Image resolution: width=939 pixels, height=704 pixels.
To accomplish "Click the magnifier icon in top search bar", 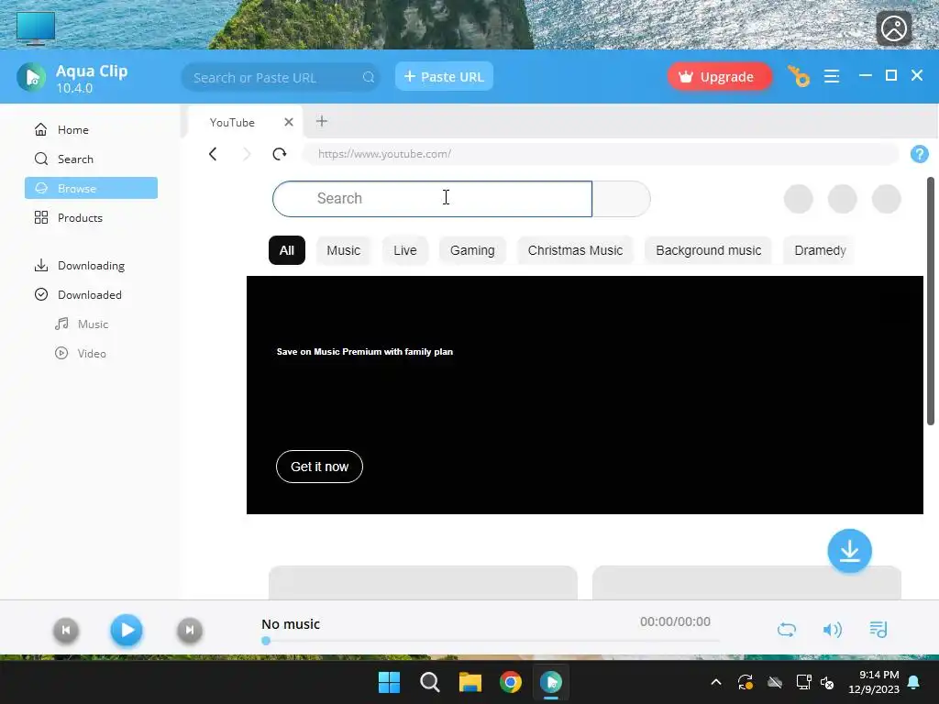I will pyautogui.click(x=369, y=77).
